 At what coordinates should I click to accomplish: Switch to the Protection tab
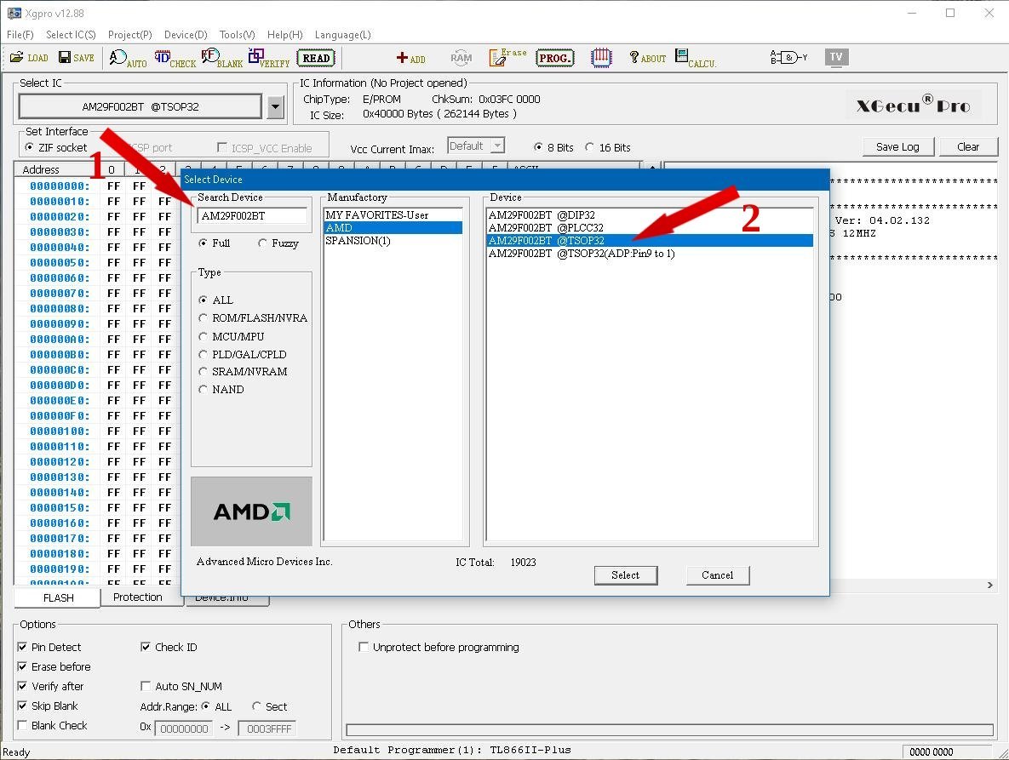[138, 597]
